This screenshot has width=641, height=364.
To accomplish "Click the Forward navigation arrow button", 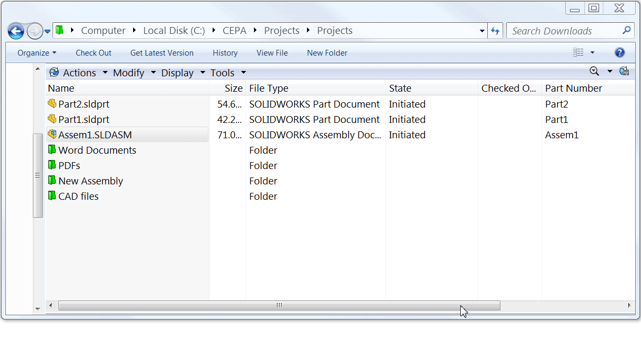I will click(x=34, y=31).
